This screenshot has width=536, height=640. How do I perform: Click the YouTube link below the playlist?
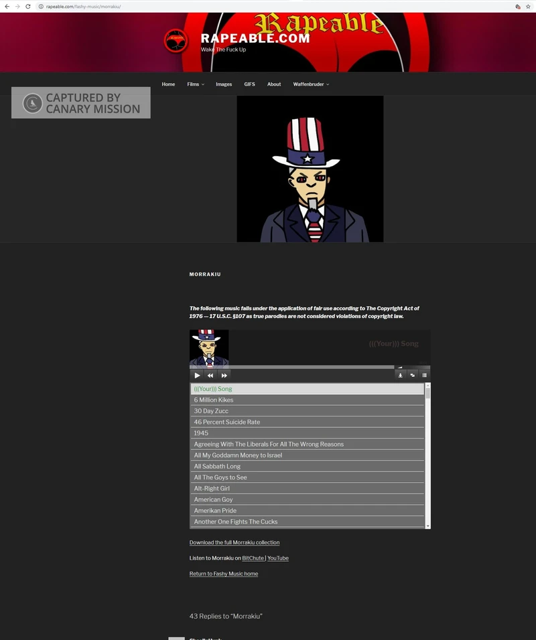click(278, 558)
